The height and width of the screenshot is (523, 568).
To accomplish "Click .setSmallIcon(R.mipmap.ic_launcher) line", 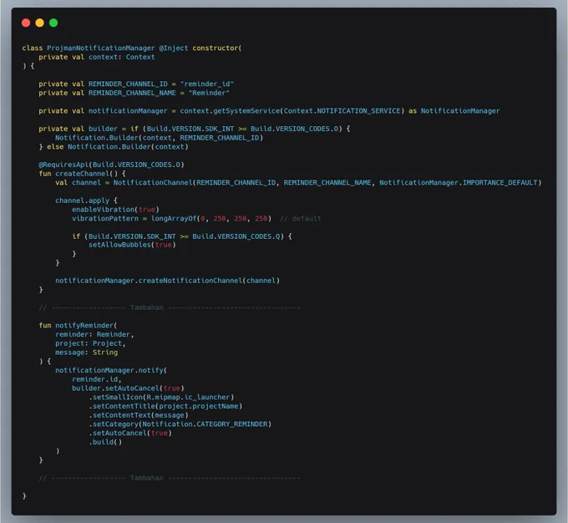I will [161, 397].
